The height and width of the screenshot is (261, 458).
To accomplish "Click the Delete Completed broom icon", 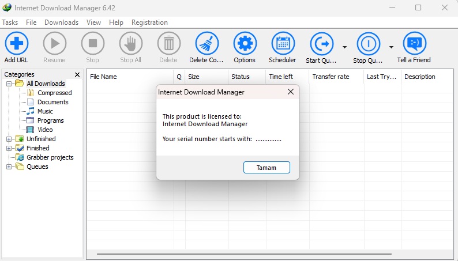I will 207,43.
